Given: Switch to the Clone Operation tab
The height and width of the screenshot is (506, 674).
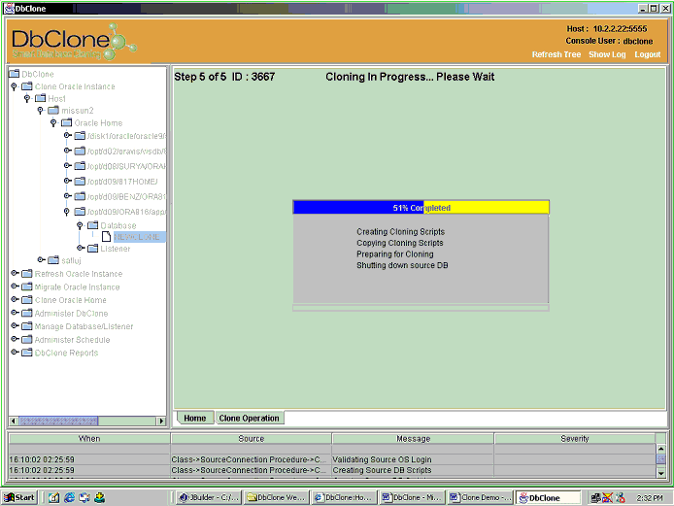Looking at the screenshot, I should (x=249, y=418).
